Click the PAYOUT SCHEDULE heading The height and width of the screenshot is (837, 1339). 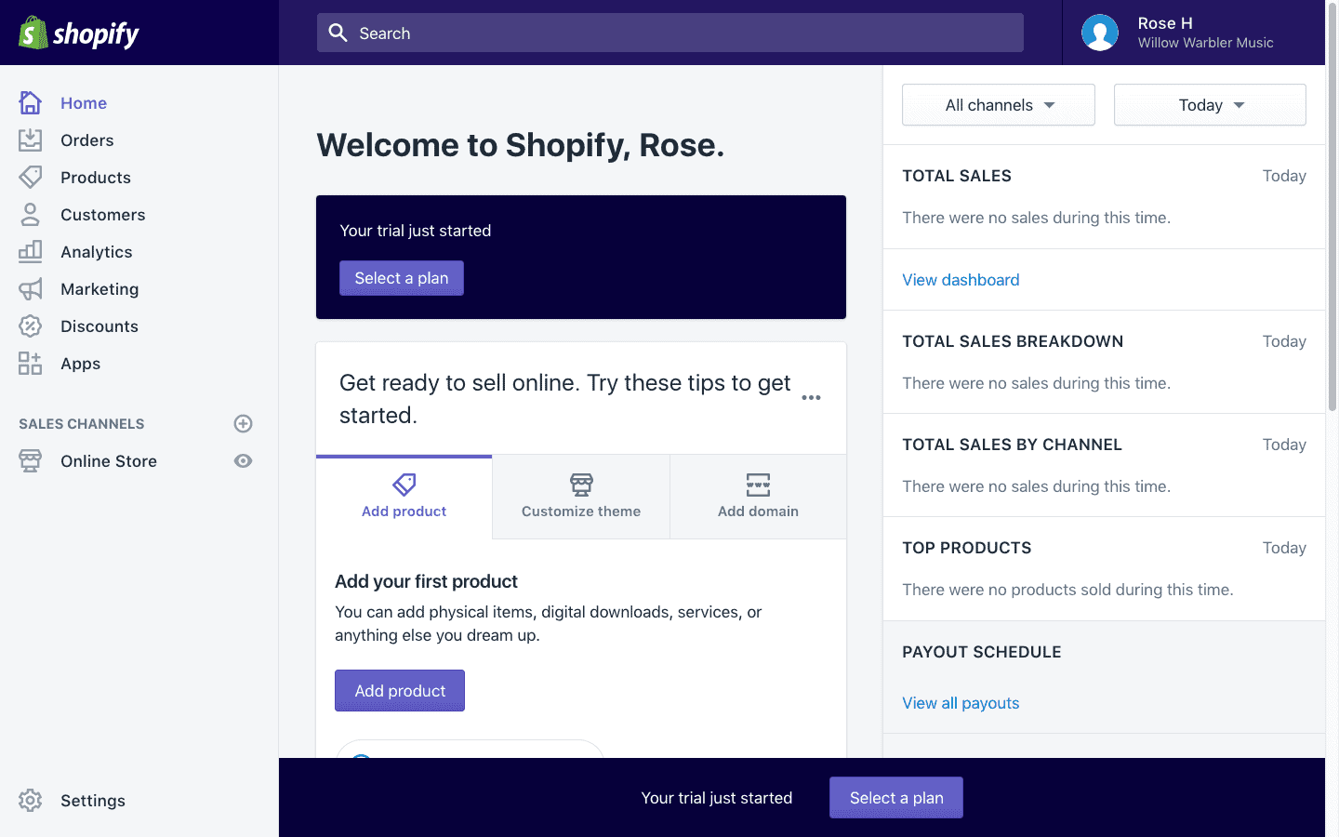coord(982,652)
